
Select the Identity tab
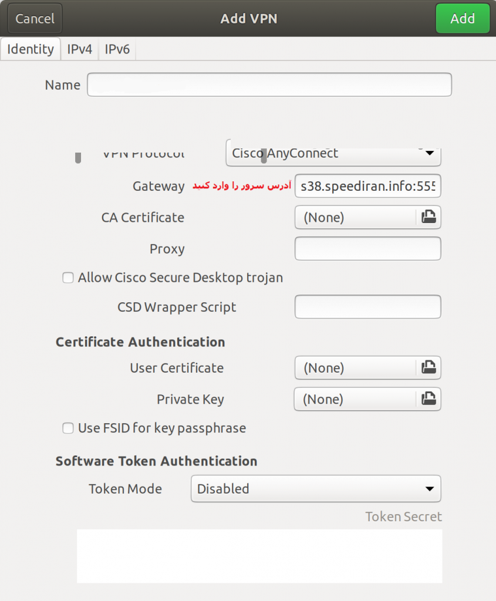point(31,49)
